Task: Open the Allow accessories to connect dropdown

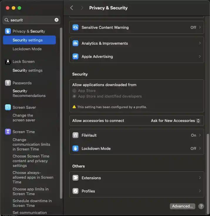Action: tap(175, 121)
